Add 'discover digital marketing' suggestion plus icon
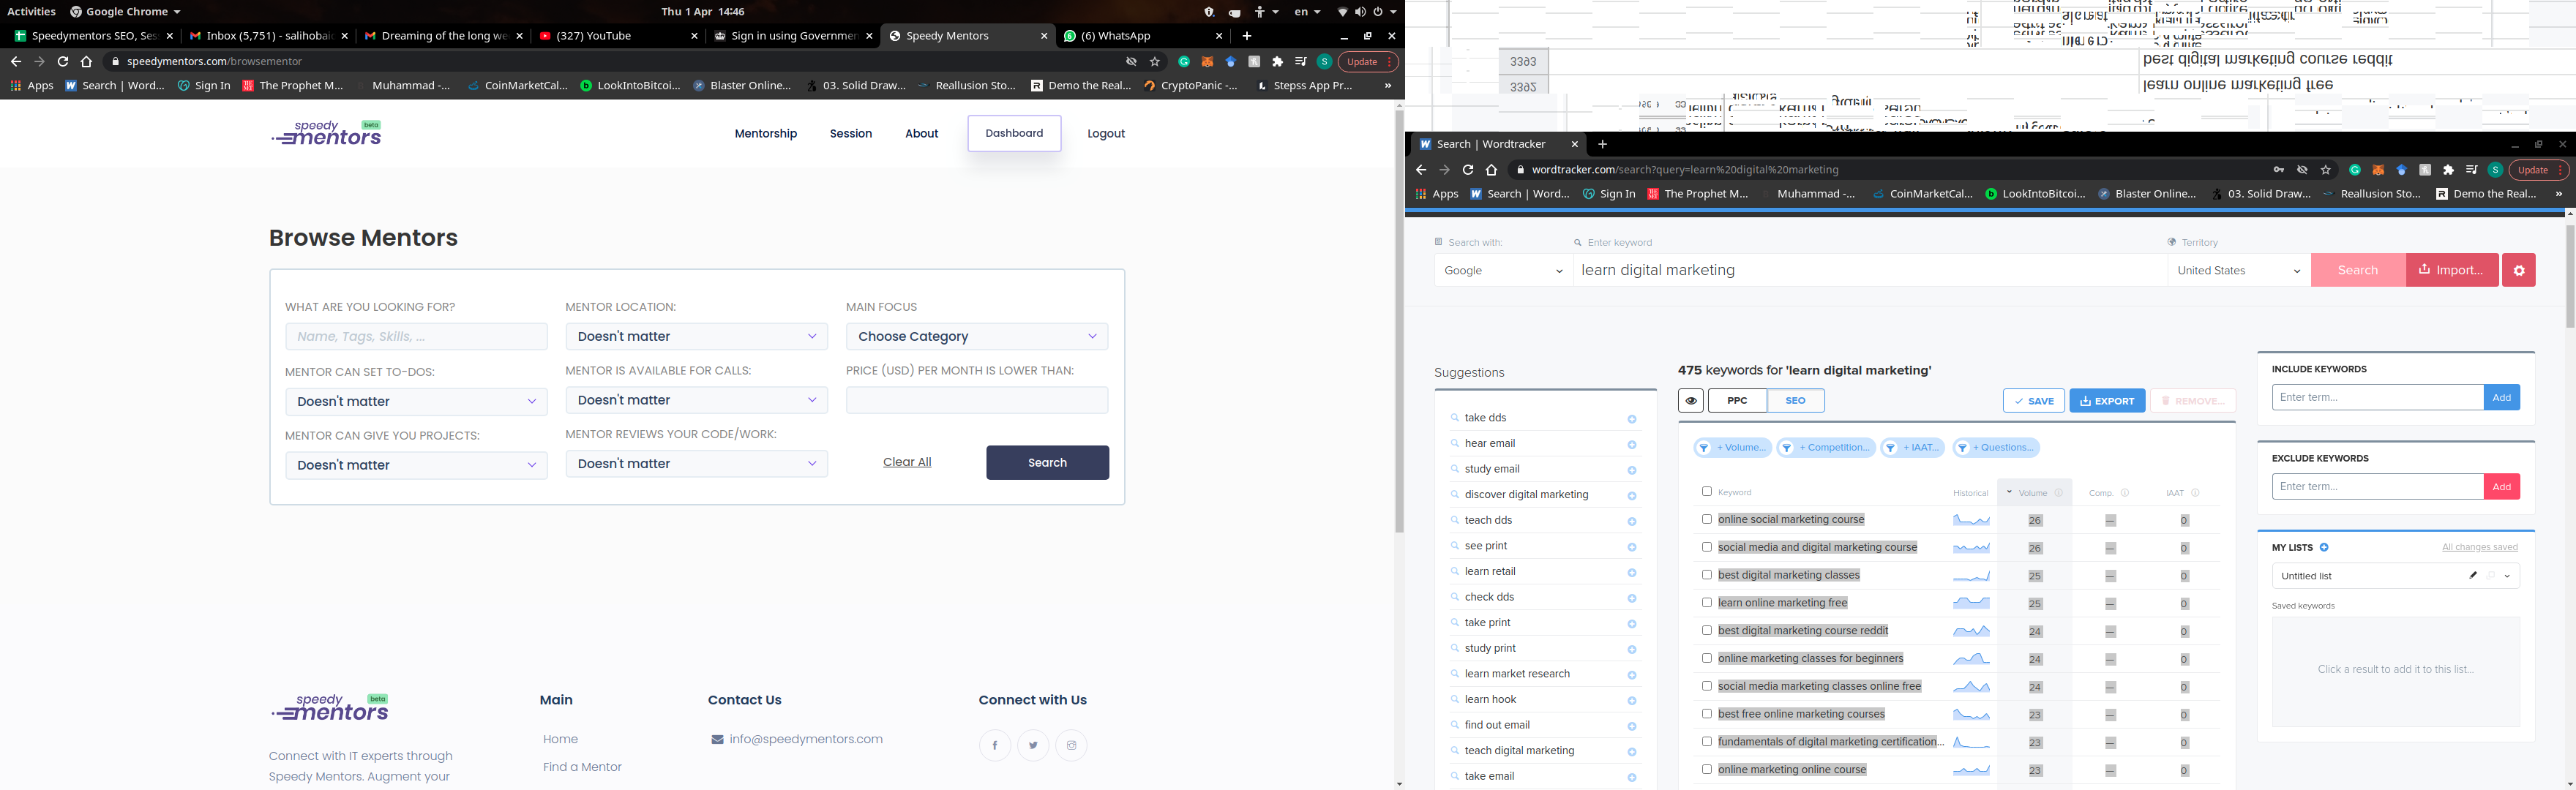Screen dimensions: 2576x790 pyautogui.click(x=1632, y=496)
